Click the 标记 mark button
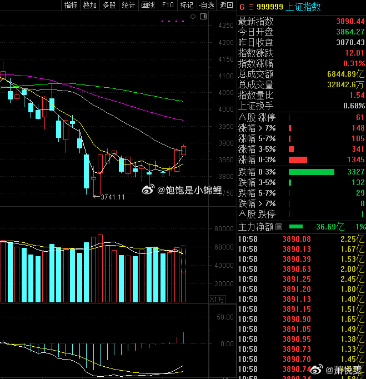The height and width of the screenshot is (379, 366). coord(187,5)
